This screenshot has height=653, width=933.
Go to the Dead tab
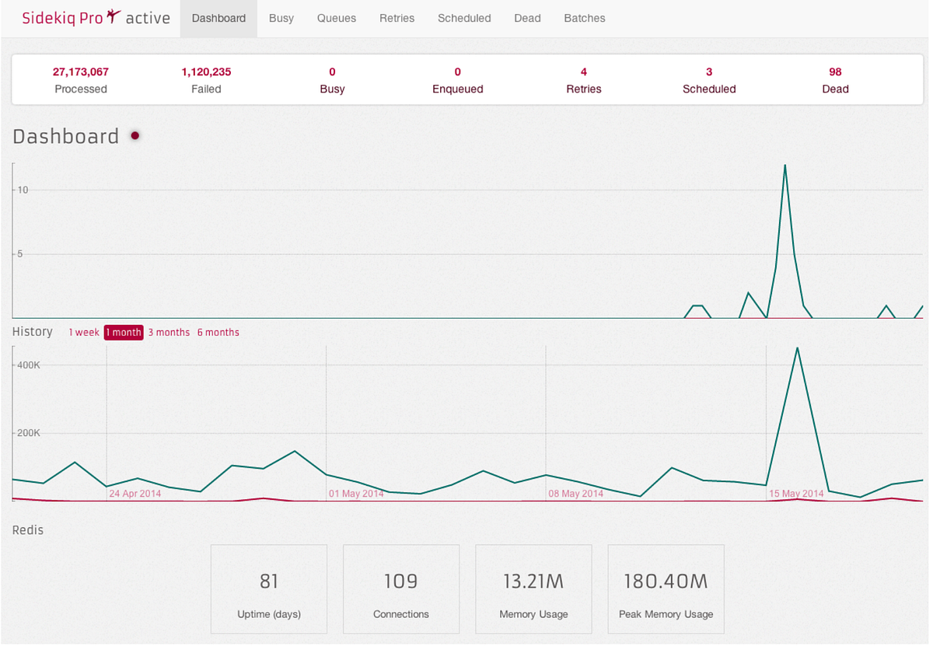pyautogui.click(x=527, y=18)
